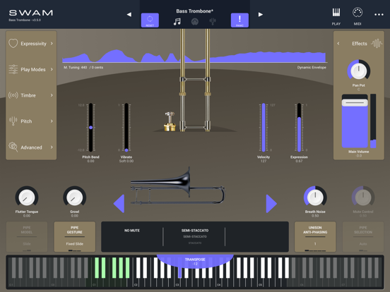Click the SEMI-STACCATO articulation display
The height and width of the screenshot is (292, 390).
coord(195,231)
